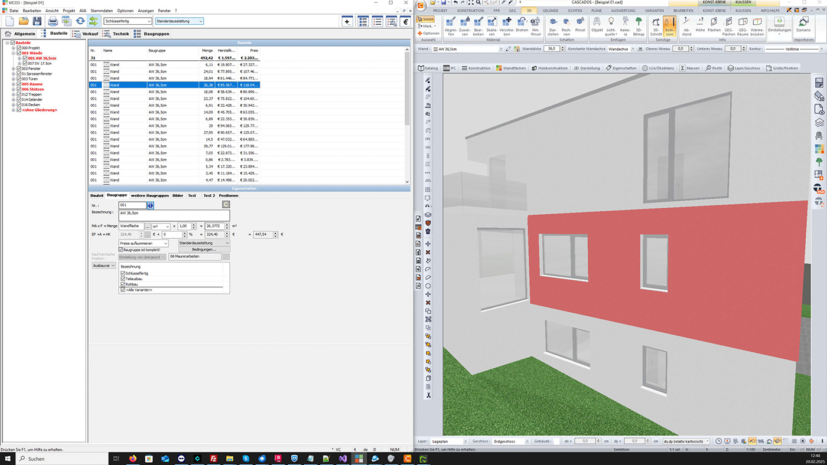
Task: Uncheck the 'Baugruppe ist komplett!' checkbox
Action: pyautogui.click(x=121, y=250)
